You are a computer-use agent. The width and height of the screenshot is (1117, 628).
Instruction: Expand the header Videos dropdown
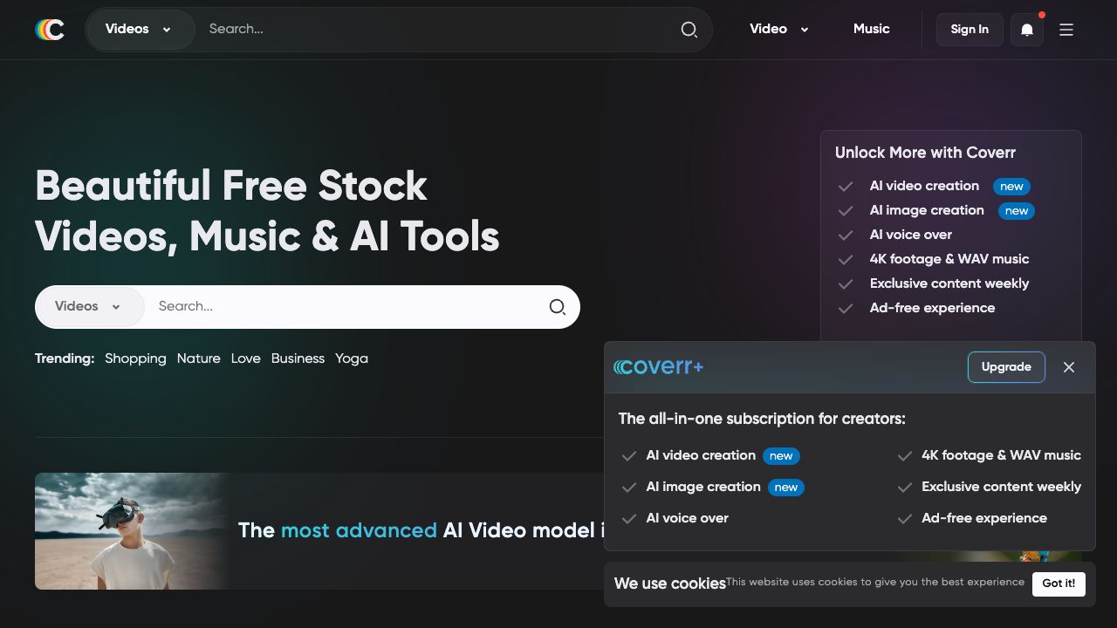139,30
